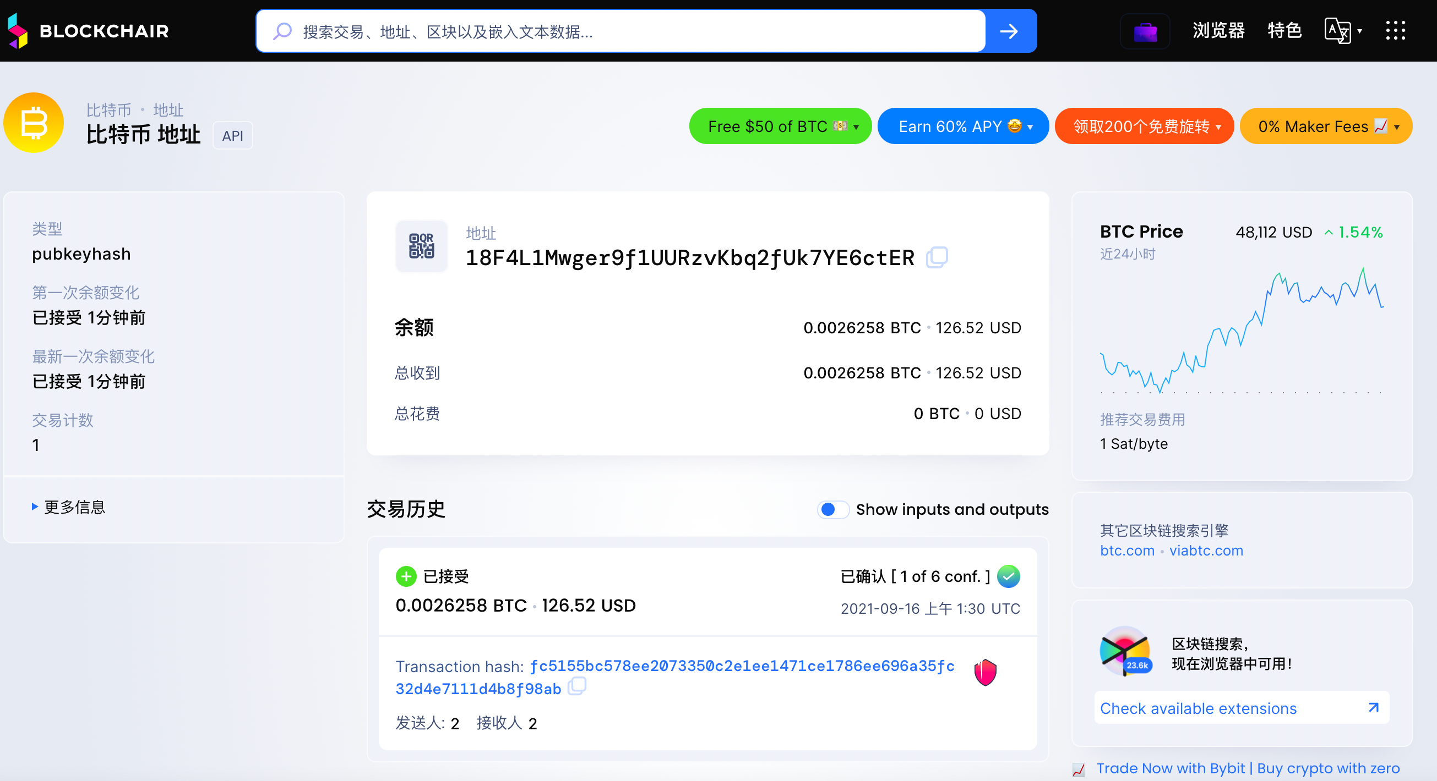The image size is (1437, 781).
Task: Open the btc.com explorer link
Action: (1127, 551)
